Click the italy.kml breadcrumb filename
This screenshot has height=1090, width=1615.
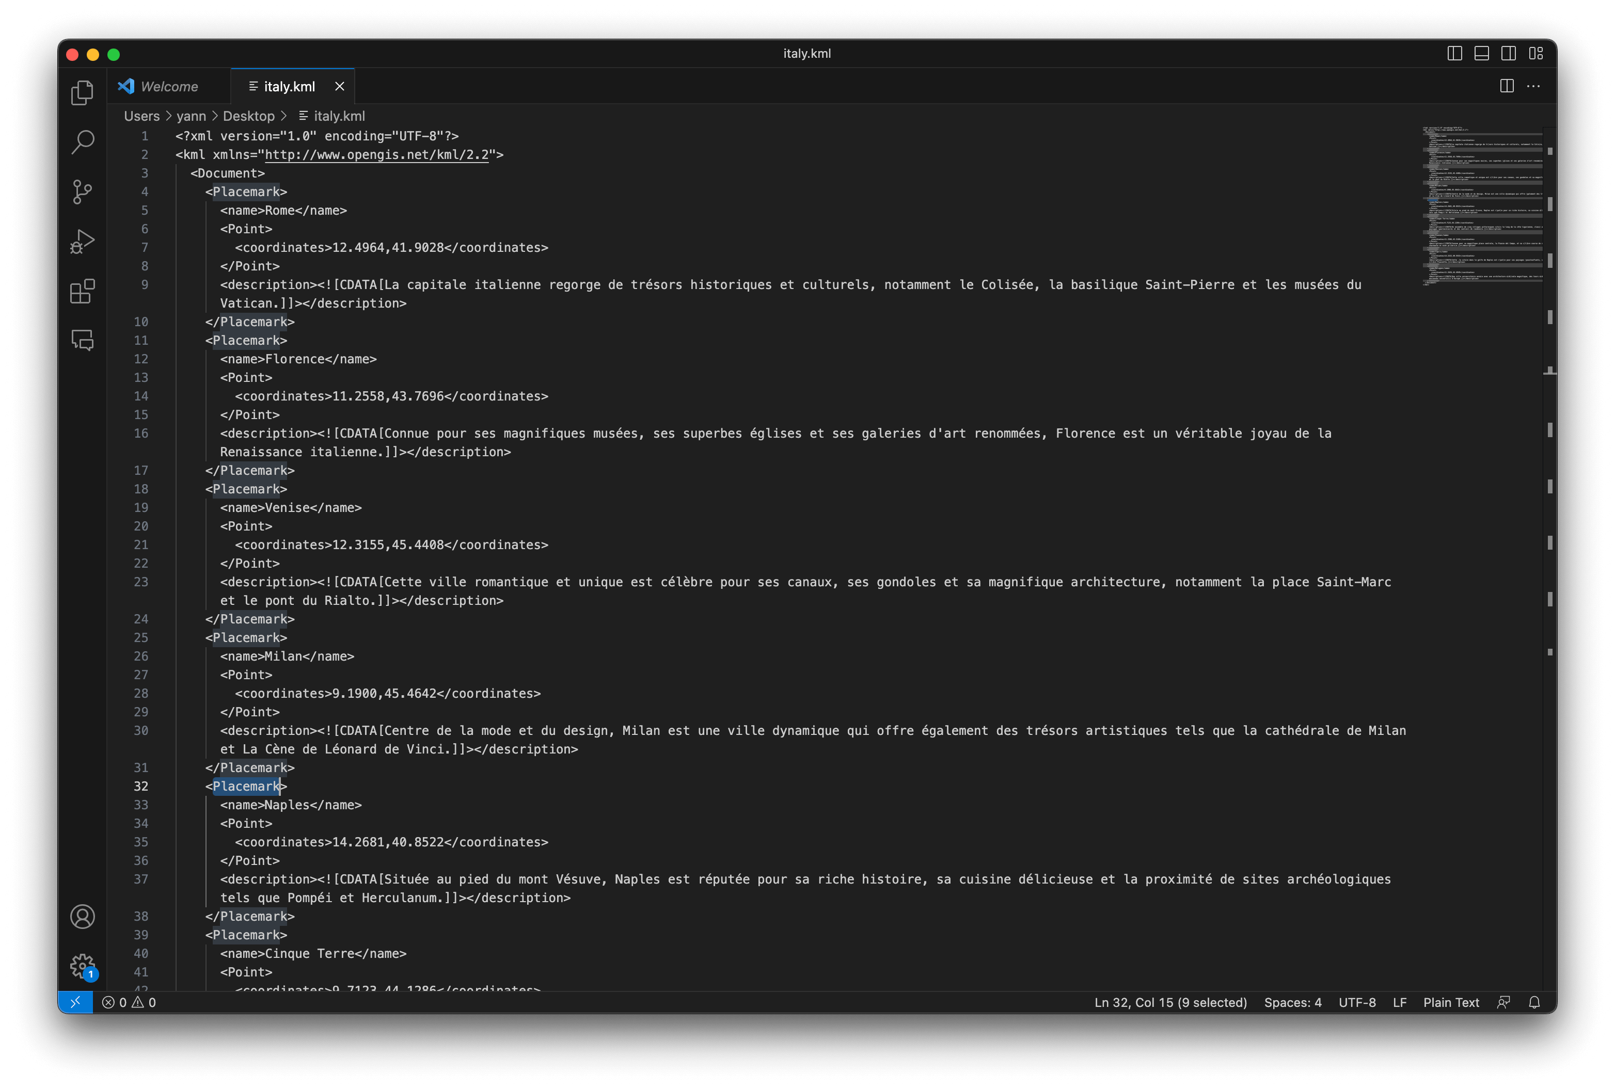(x=338, y=116)
